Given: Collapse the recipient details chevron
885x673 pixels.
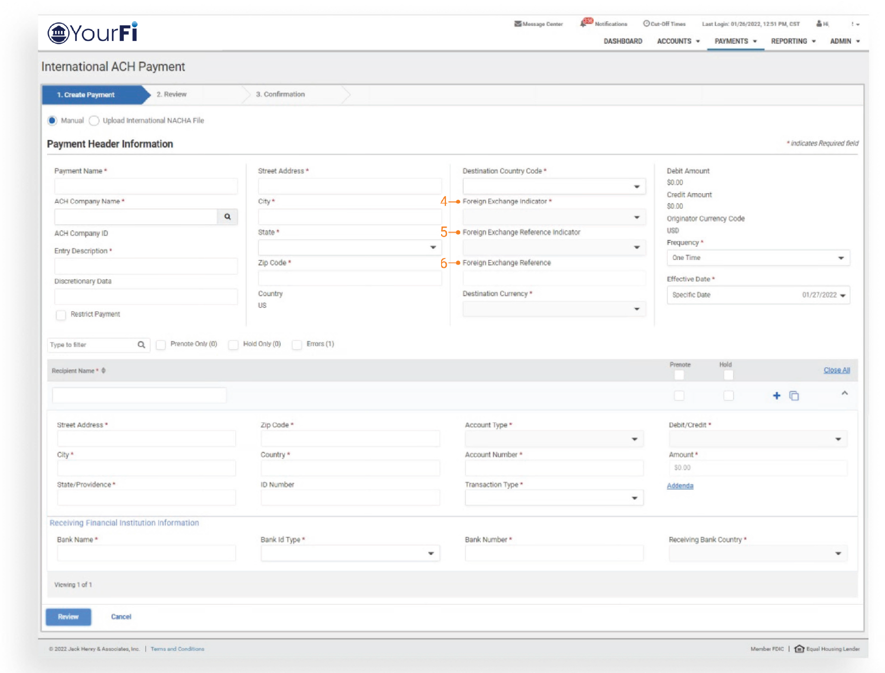Looking at the screenshot, I should coord(844,393).
